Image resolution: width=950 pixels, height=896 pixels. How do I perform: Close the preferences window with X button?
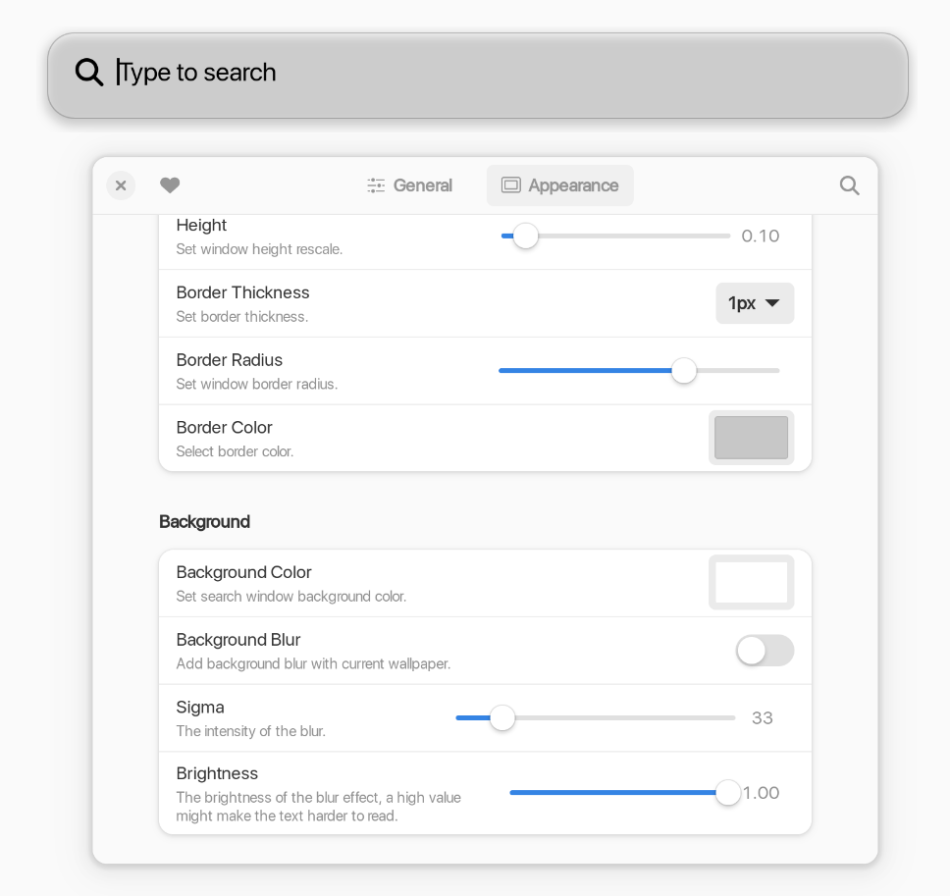coord(121,185)
